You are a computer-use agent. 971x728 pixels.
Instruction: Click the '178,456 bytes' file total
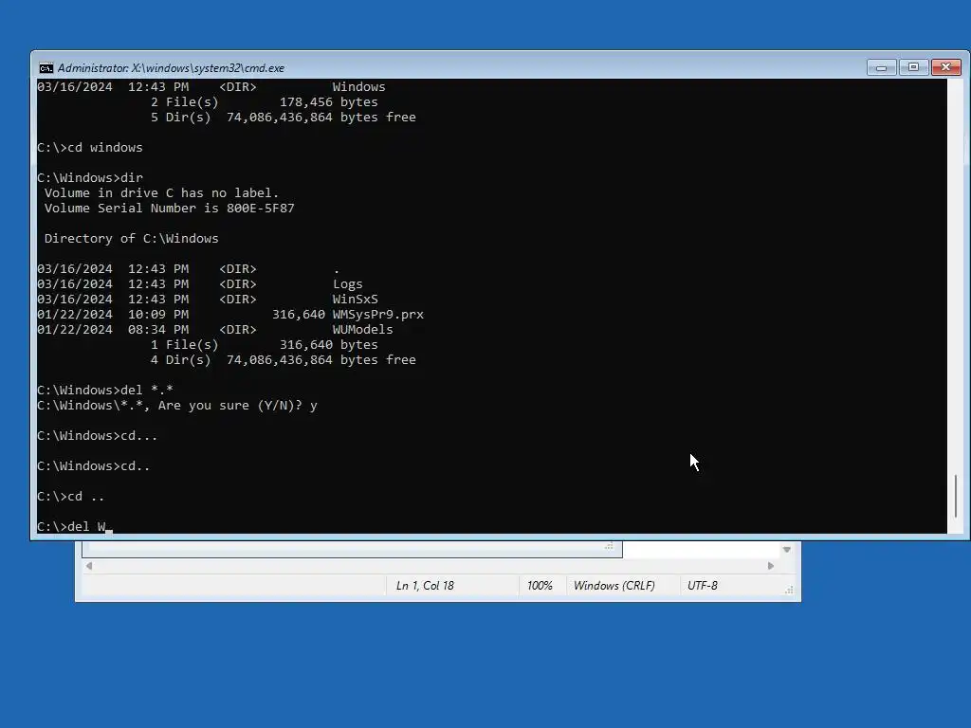point(328,102)
